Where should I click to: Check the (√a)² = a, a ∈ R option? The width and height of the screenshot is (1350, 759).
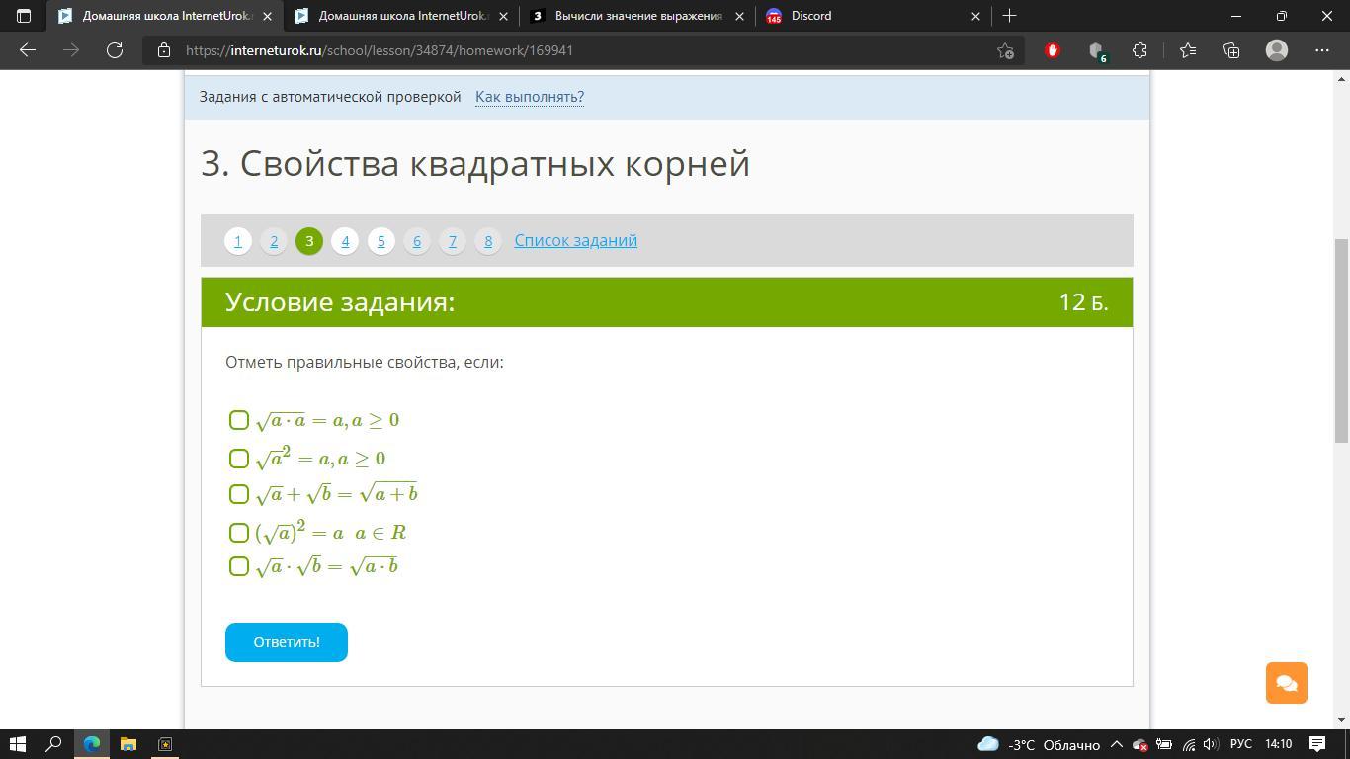[x=239, y=533]
